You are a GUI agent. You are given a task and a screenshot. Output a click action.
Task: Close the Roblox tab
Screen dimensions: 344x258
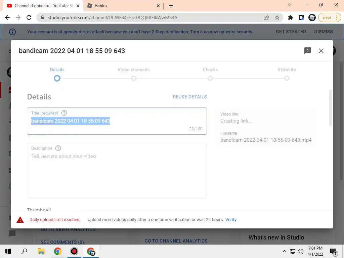click(x=158, y=6)
